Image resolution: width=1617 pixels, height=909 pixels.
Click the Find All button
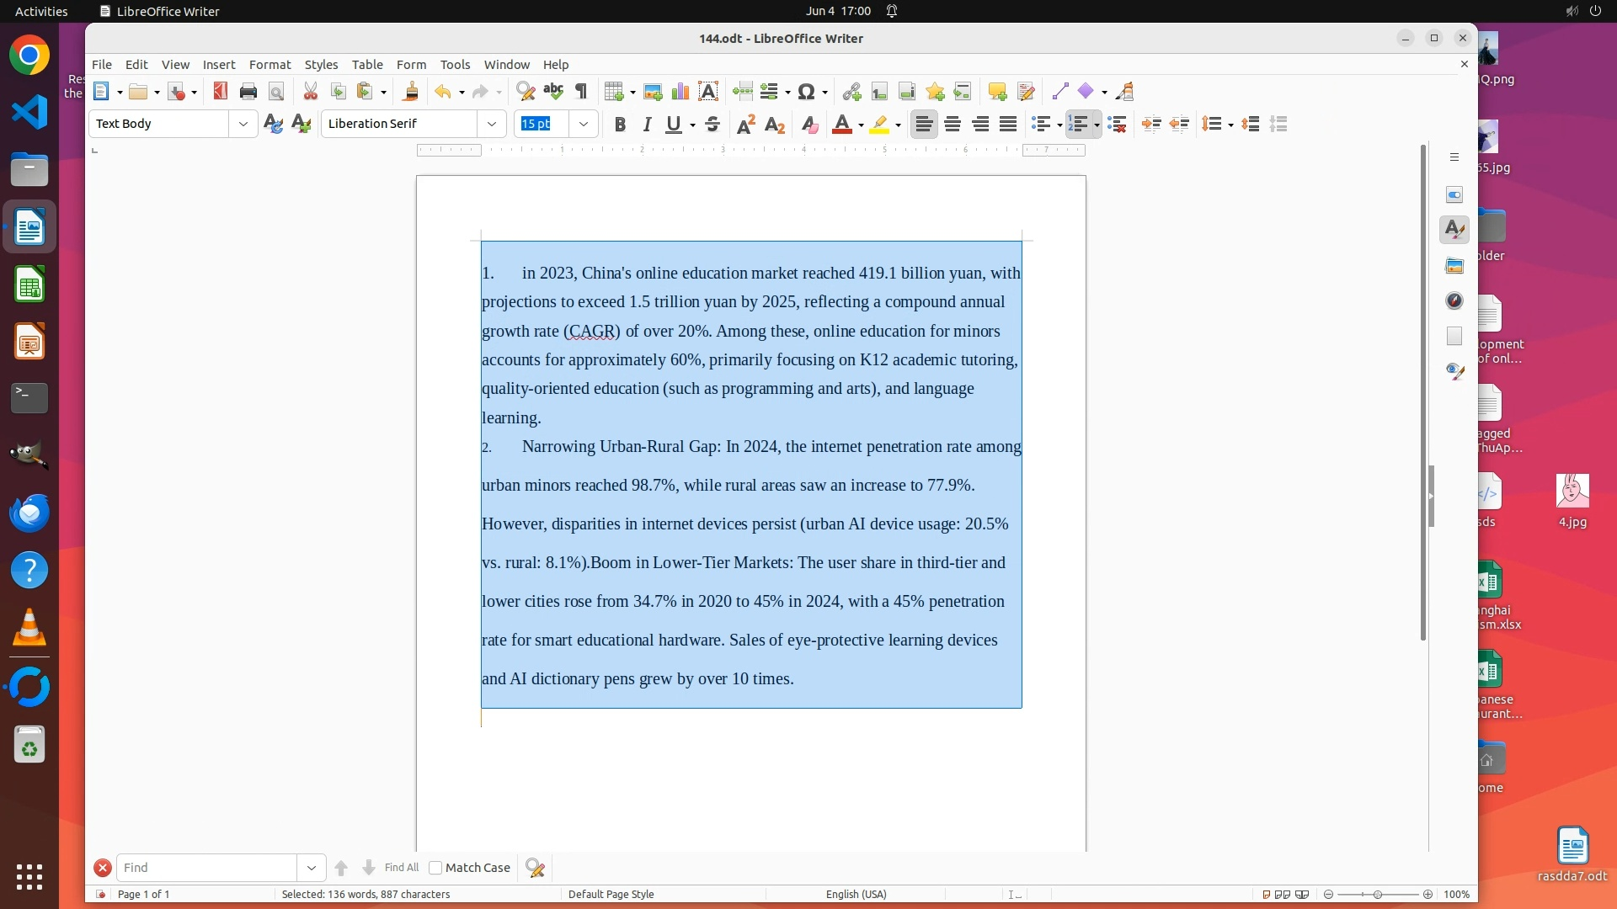401,868
